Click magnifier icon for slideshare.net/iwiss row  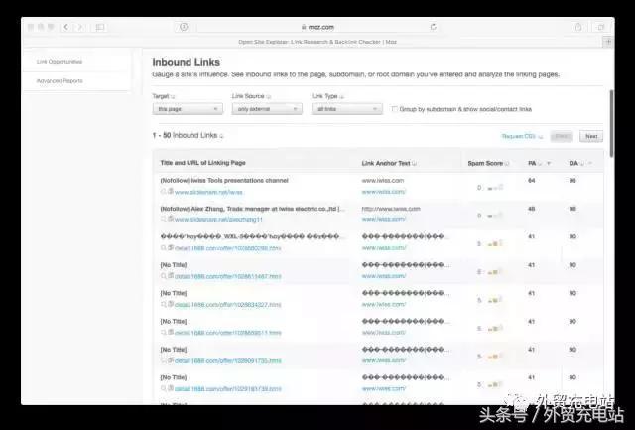click(x=164, y=192)
